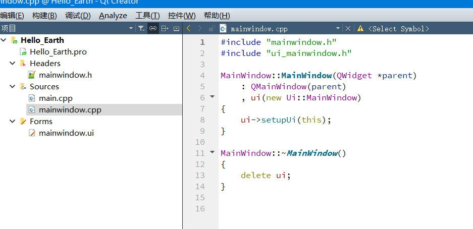Screen dimensions: 473x229
Task: Open the 控件(W) menu
Action: (x=182, y=16)
